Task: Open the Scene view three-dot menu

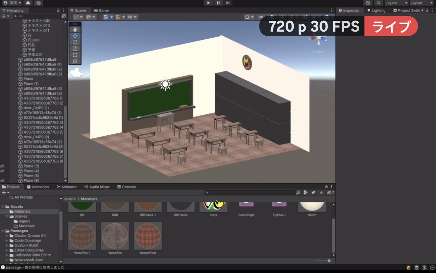Action: coord(331,10)
